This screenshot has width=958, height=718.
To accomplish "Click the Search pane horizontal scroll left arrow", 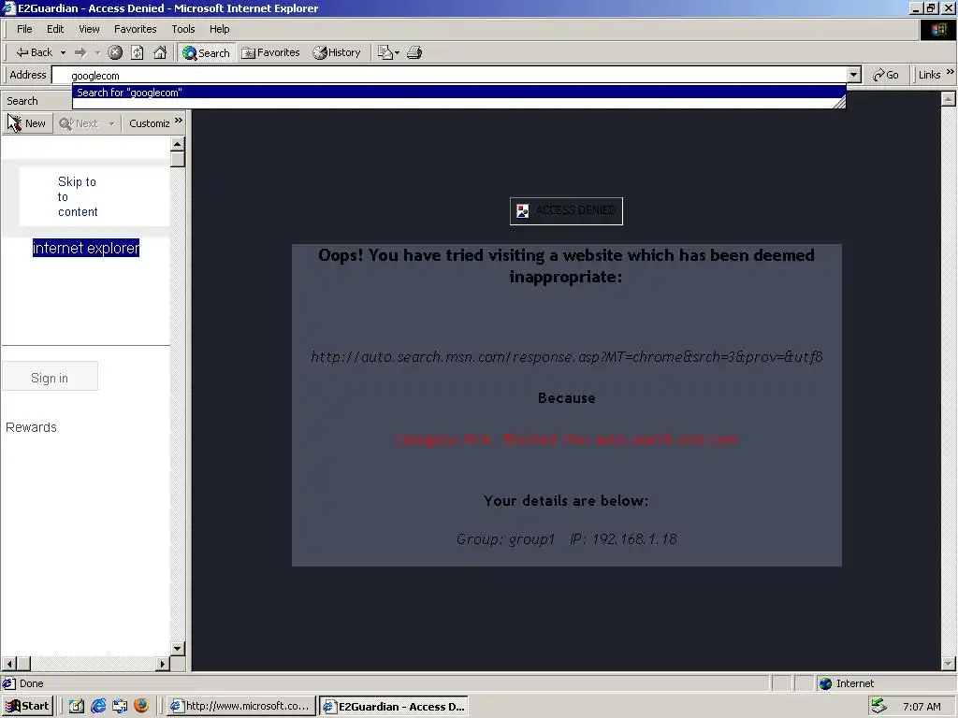I will click(x=8, y=664).
